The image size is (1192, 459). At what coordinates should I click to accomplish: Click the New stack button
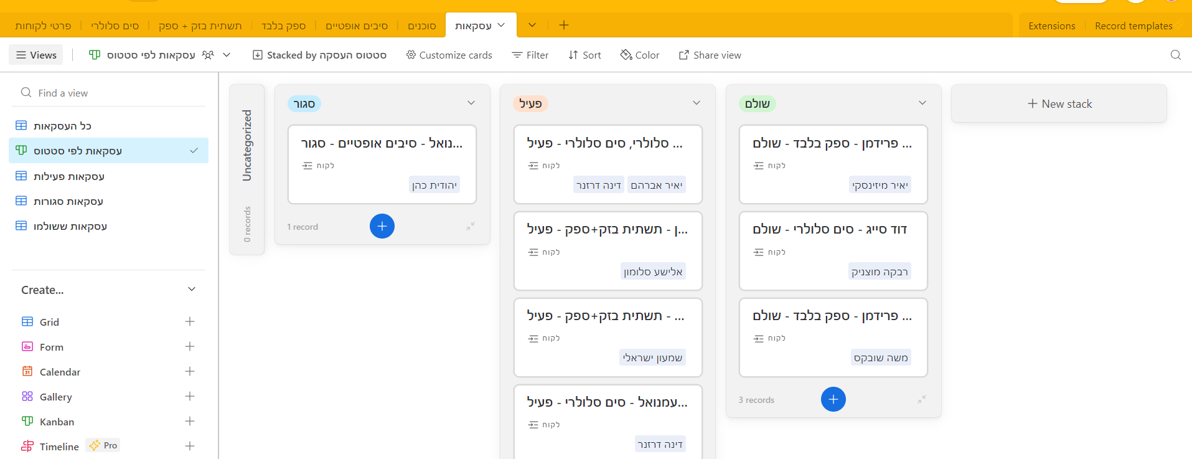[x=1059, y=104]
